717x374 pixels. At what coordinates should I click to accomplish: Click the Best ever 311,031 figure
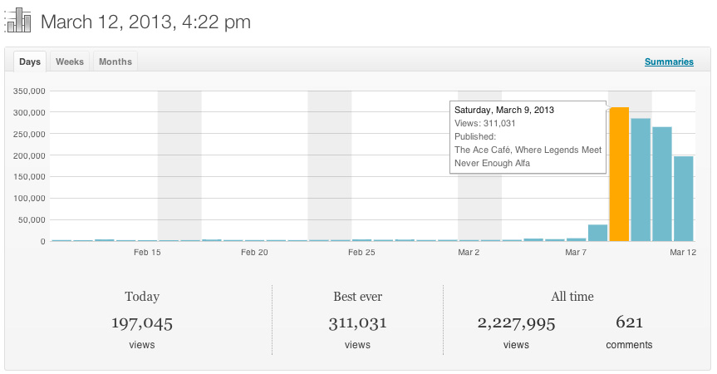pyautogui.click(x=357, y=322)
